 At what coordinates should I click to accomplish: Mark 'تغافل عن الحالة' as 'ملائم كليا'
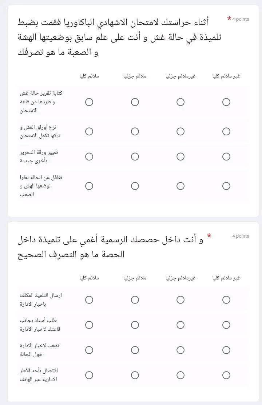pos(89,186)
